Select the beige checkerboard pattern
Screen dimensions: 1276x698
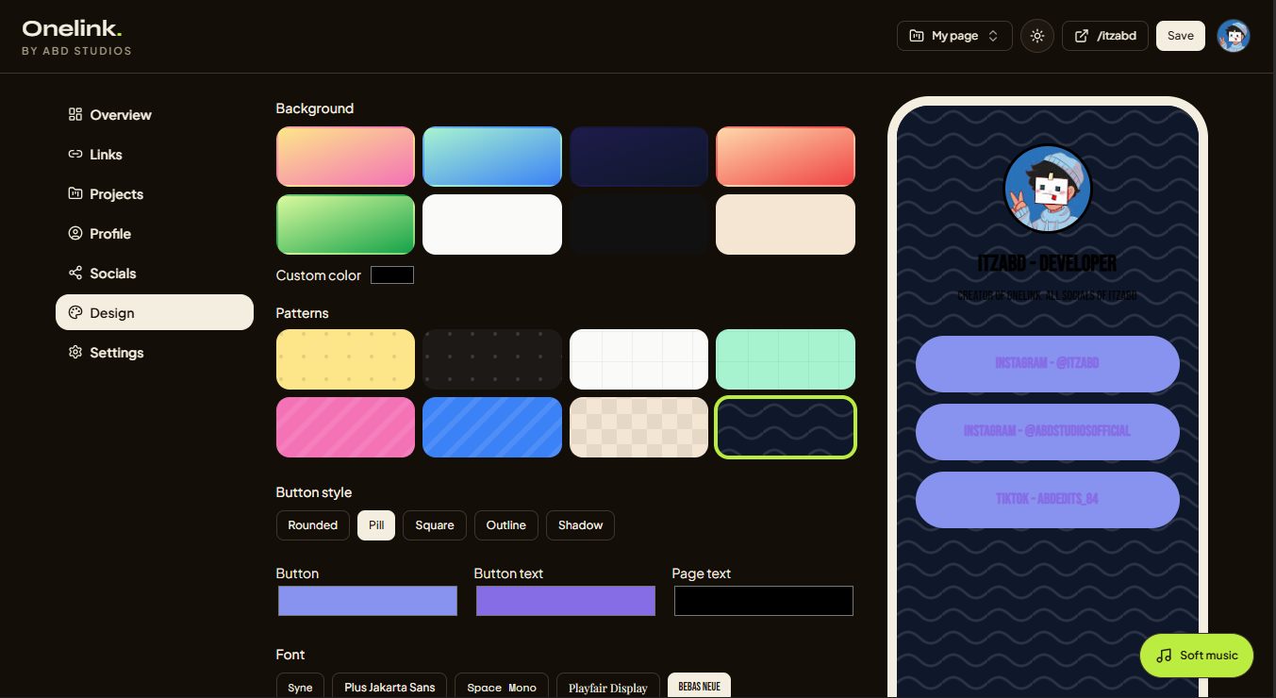click(x=639, y=427)
